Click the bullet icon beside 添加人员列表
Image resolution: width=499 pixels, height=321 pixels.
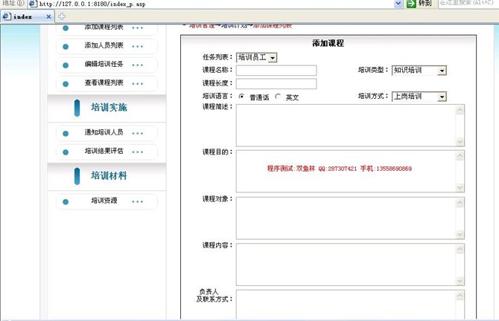(x=66, y=47)
